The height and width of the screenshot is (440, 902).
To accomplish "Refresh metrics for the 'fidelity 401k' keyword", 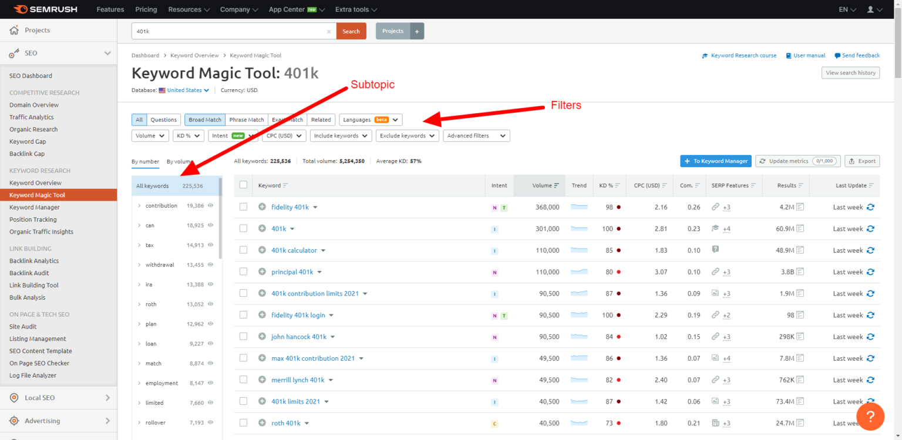I will [x=870, y=207].
